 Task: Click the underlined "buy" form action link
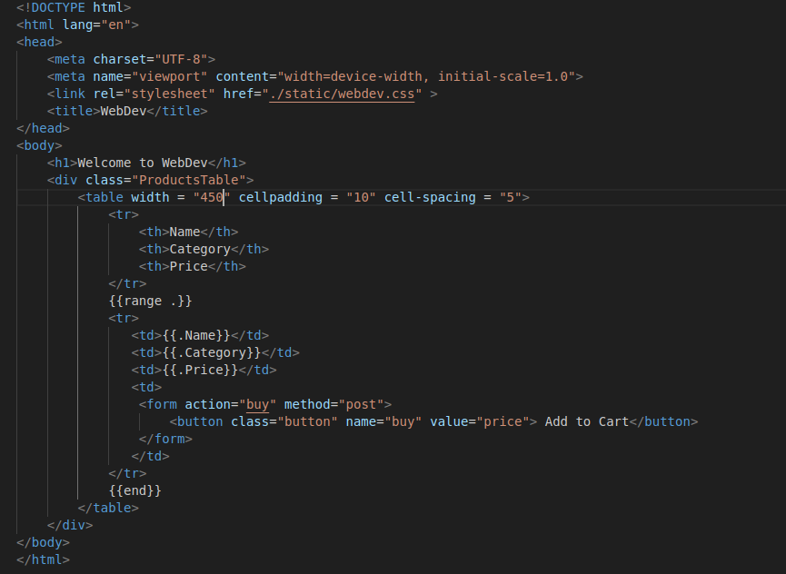(x=258, y=404)
